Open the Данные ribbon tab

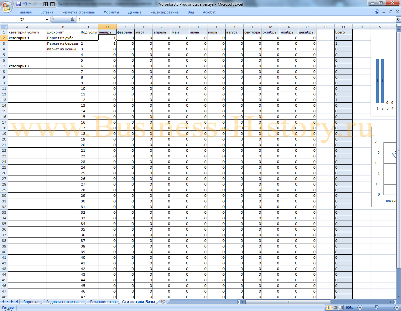[135, 12]
